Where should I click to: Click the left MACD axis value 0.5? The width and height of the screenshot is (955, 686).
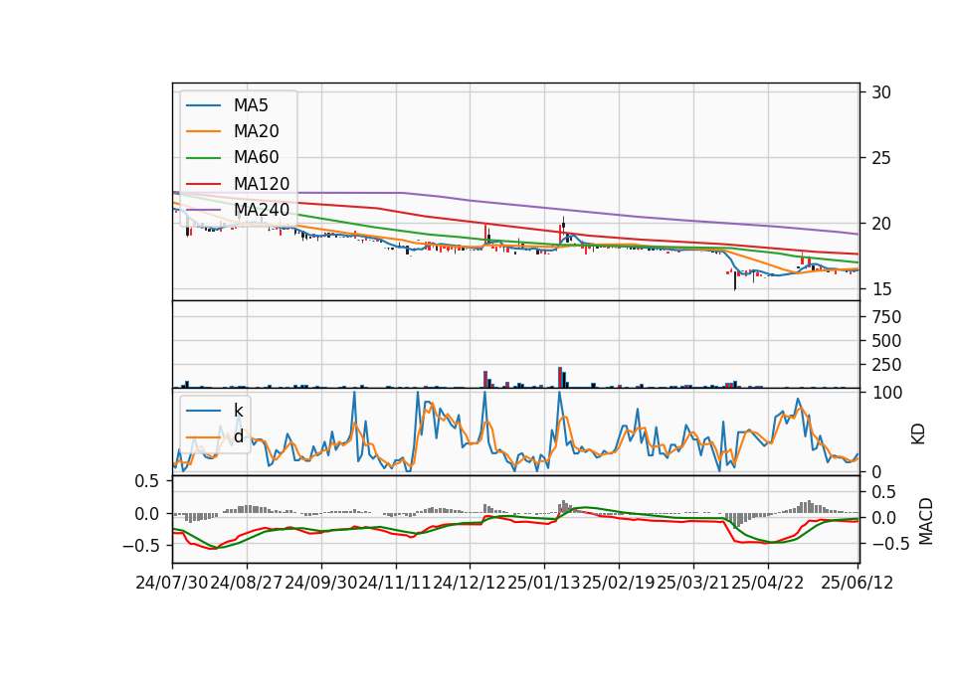point(146,481)
